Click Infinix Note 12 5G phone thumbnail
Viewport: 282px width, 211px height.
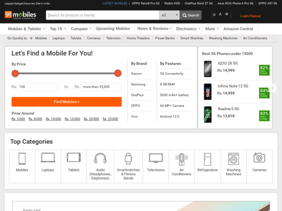coord(208,92)
